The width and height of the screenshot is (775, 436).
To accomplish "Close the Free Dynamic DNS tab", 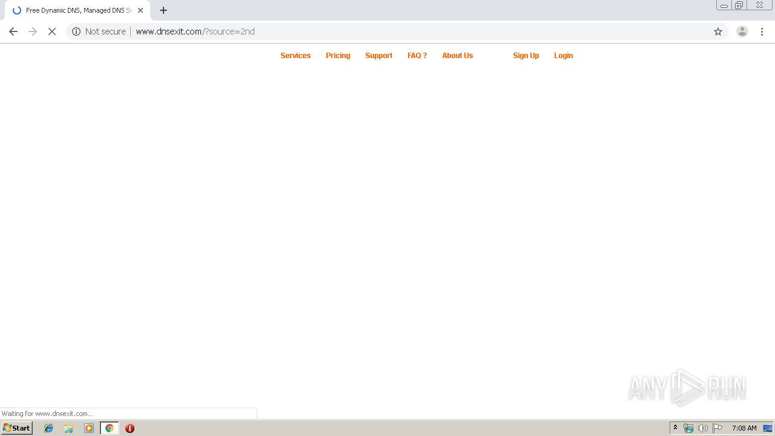I will (x=140, y=10).
